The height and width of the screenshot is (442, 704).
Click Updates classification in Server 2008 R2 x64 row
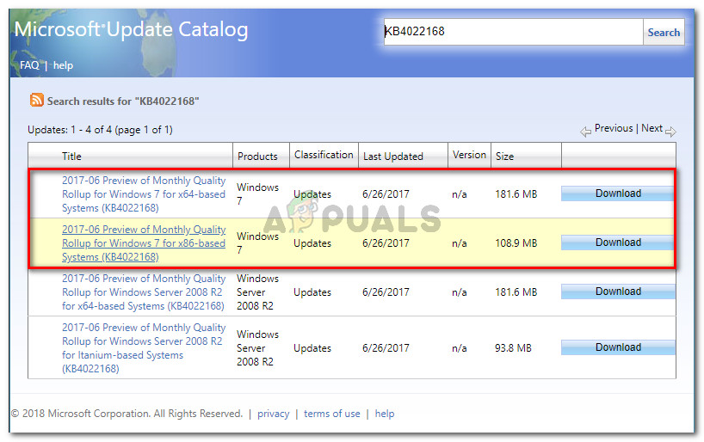point(312,292)
